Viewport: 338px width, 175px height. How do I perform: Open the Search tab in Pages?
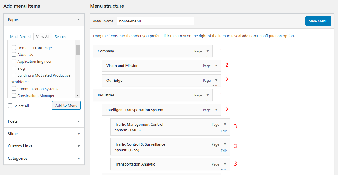point(60,37)
